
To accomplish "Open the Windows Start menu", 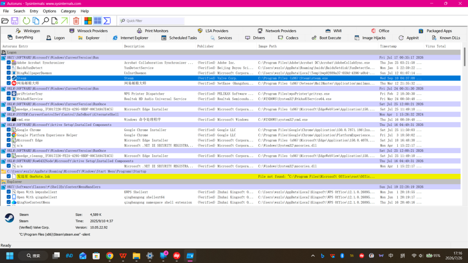I will (x=10, y=256).
